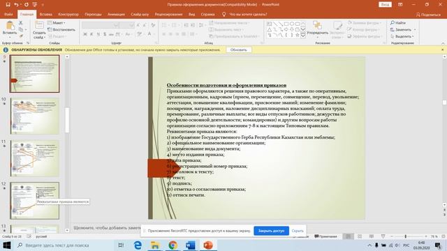The image size is (447, 251).
Task: Fit slide to current window
Action: tap(444, 236)
